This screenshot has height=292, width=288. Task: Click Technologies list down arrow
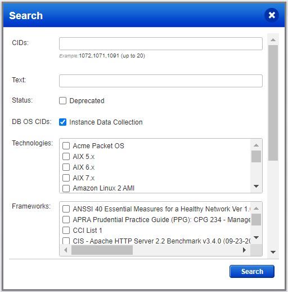(256, 186)
